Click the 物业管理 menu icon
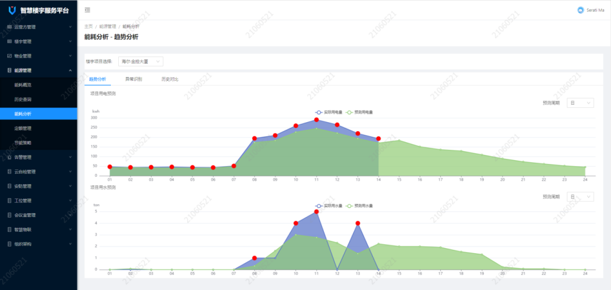This screenshot has height=290, width=611. tap(9, 56)
